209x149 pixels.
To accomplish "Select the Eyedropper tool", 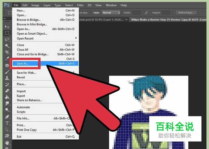I will [7, 58].
